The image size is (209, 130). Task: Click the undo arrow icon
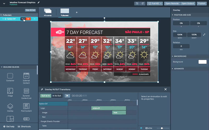tap(137, 3)
